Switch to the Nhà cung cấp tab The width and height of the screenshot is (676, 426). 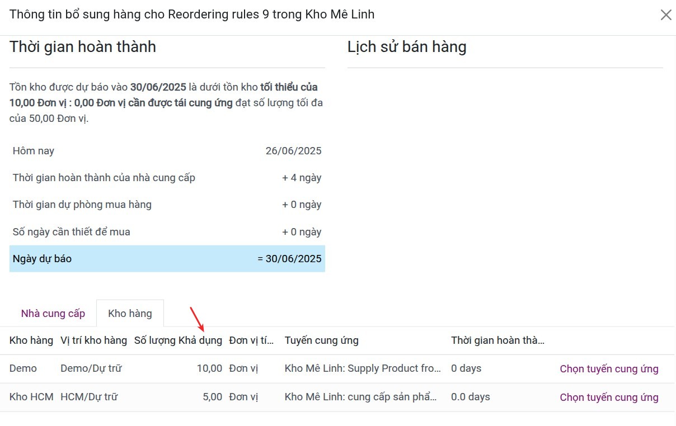tap(53, 314)
